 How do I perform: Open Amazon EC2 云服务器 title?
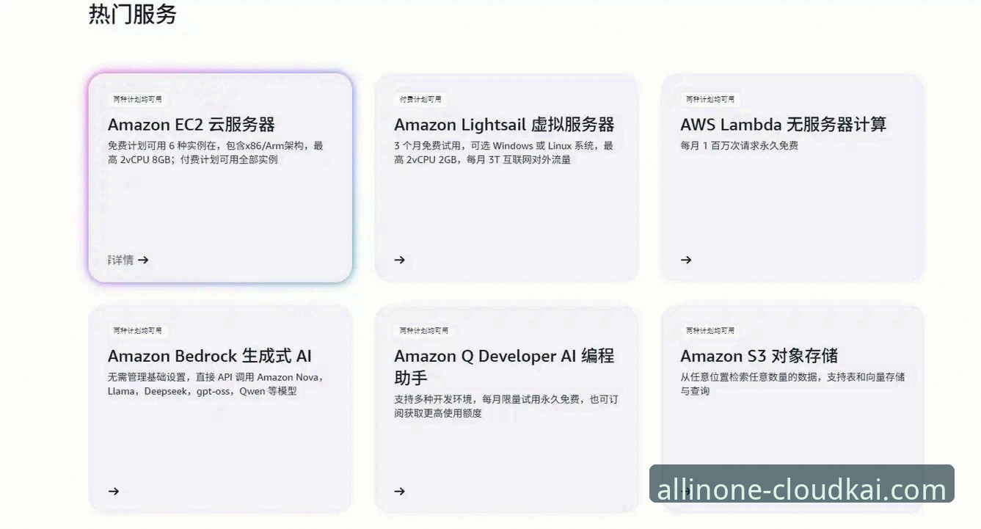click(192, 125)
